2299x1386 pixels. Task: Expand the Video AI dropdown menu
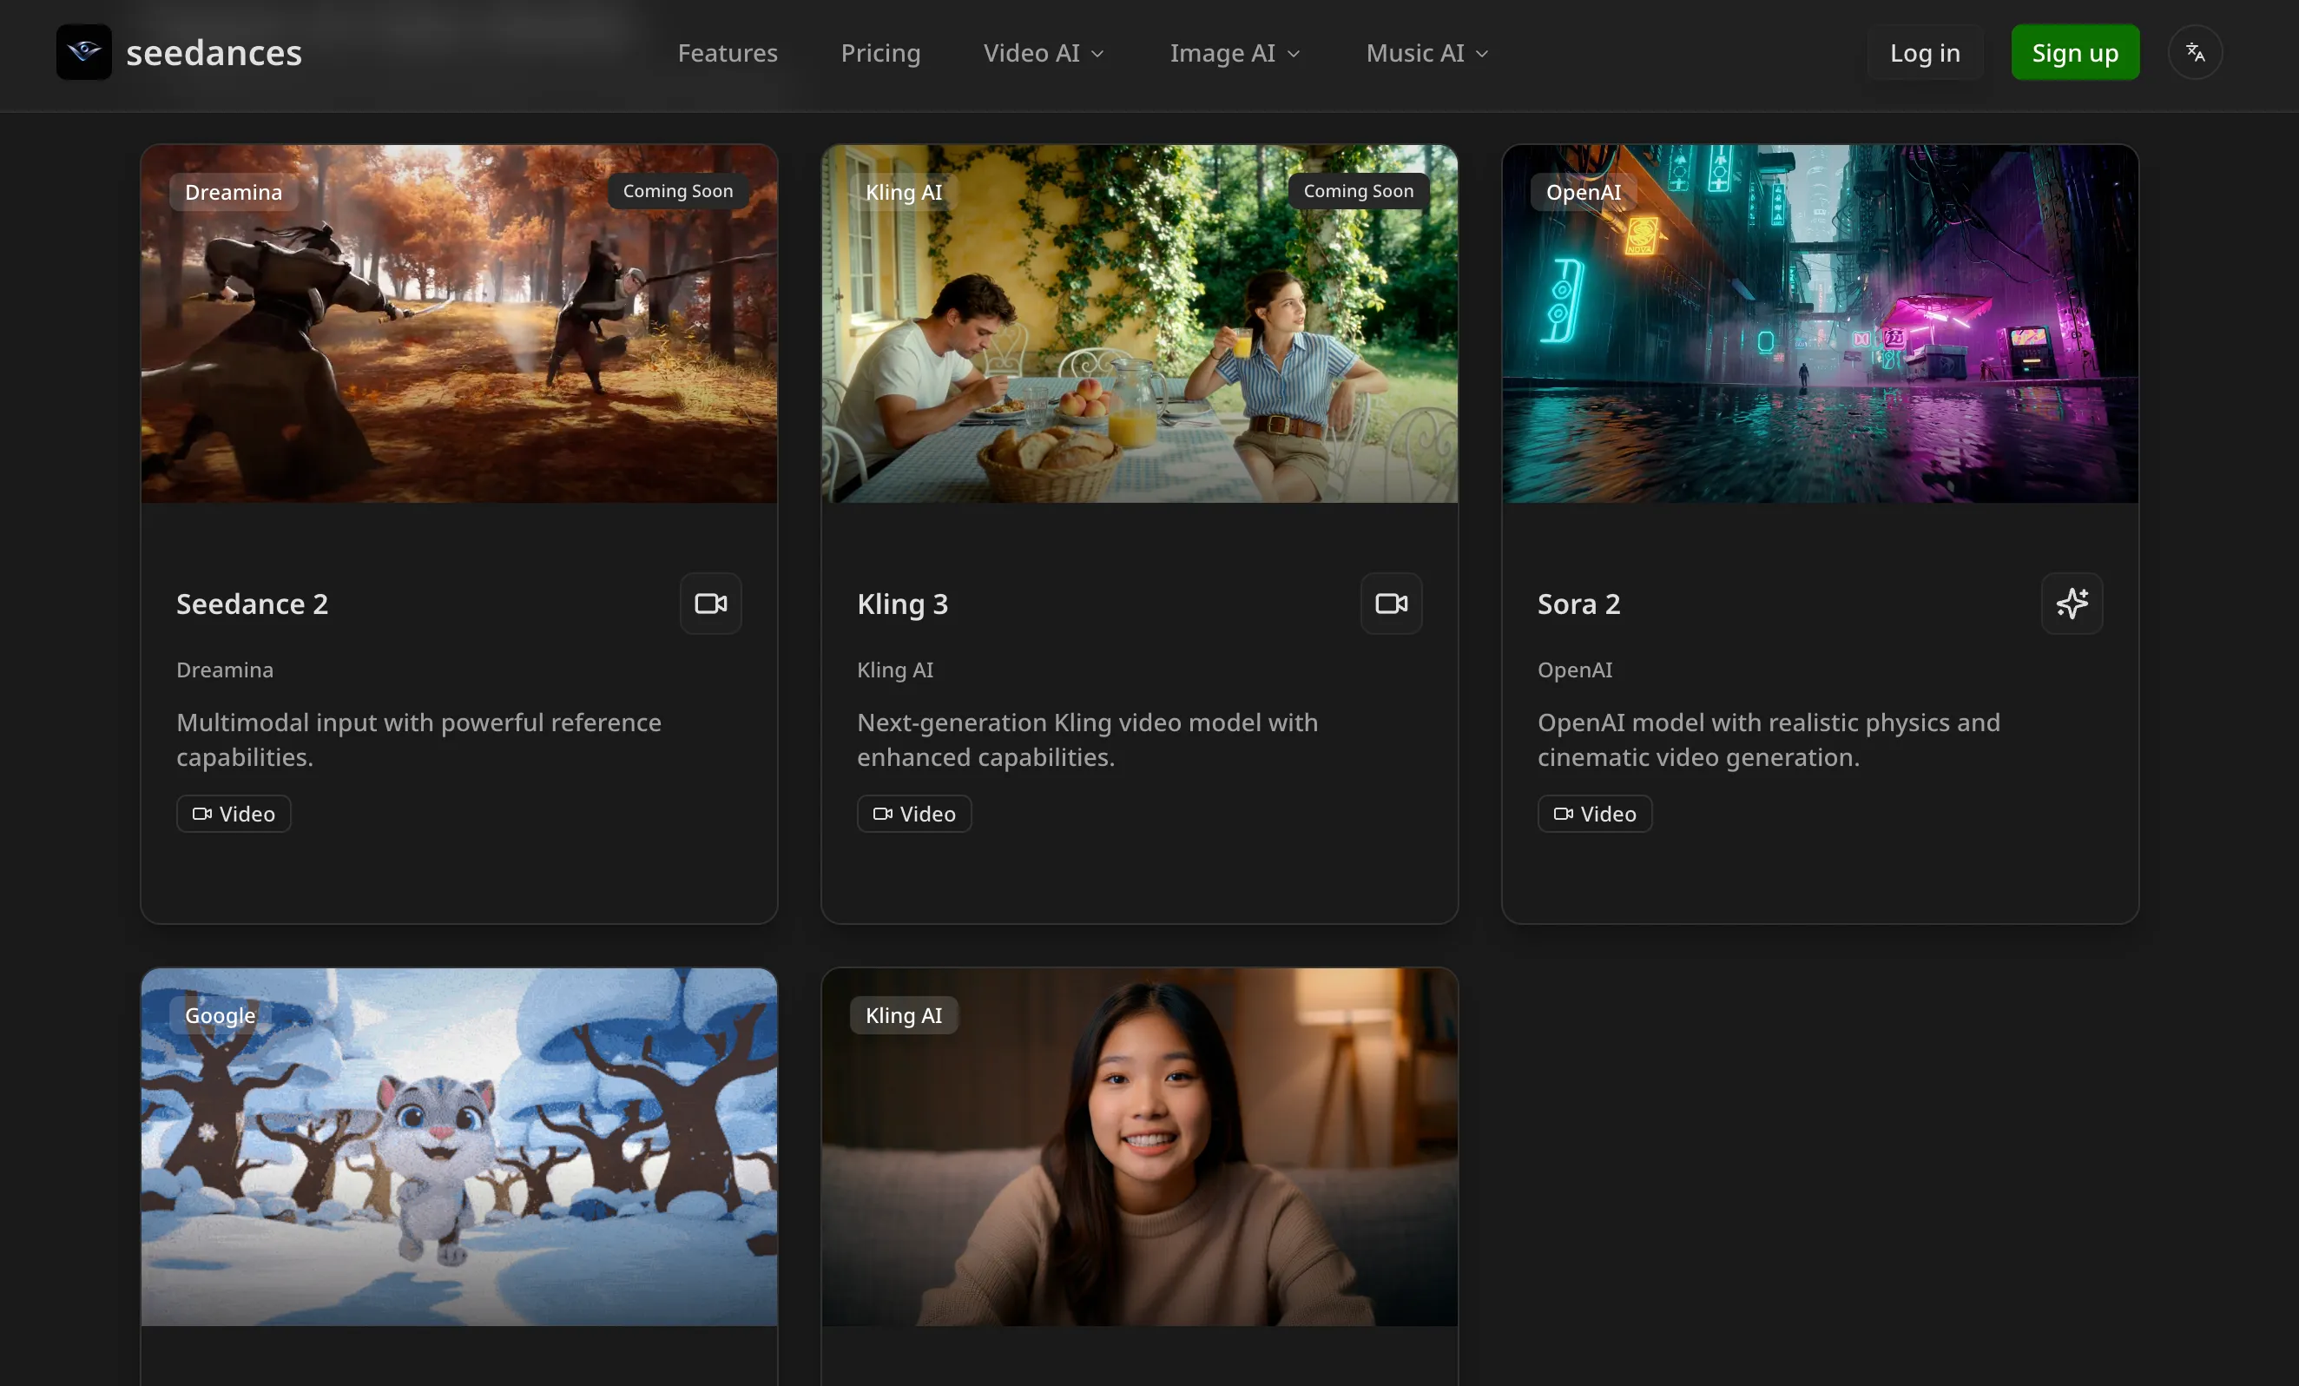coord(1043,53)
